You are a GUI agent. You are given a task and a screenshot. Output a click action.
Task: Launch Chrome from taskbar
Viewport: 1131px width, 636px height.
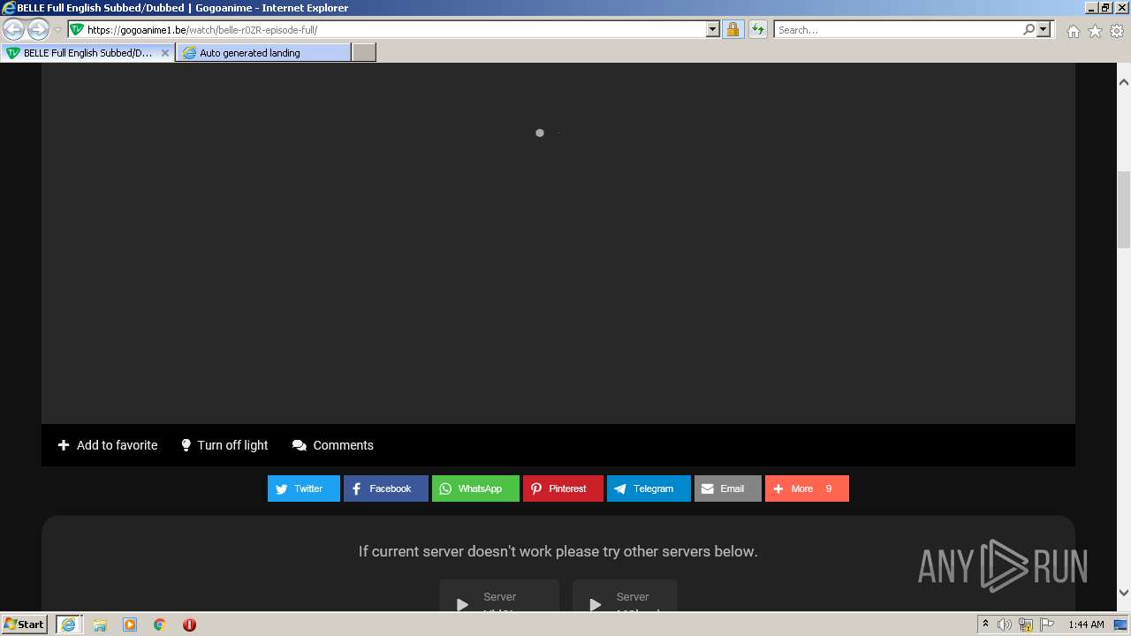click(x=160, y=625)
